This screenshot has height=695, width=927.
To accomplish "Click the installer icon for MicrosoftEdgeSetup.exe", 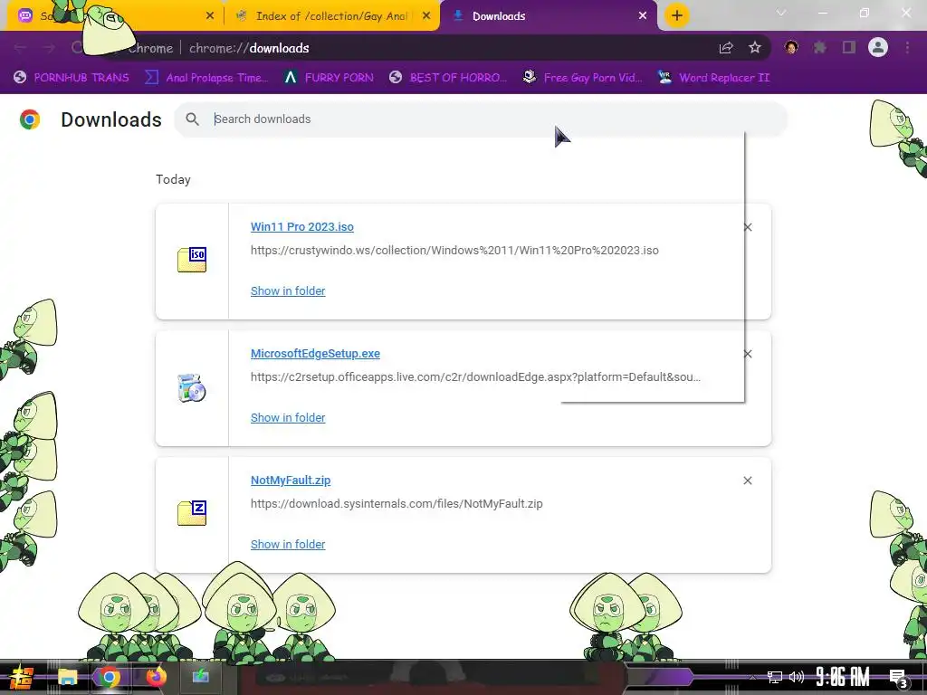I will 192,387.
